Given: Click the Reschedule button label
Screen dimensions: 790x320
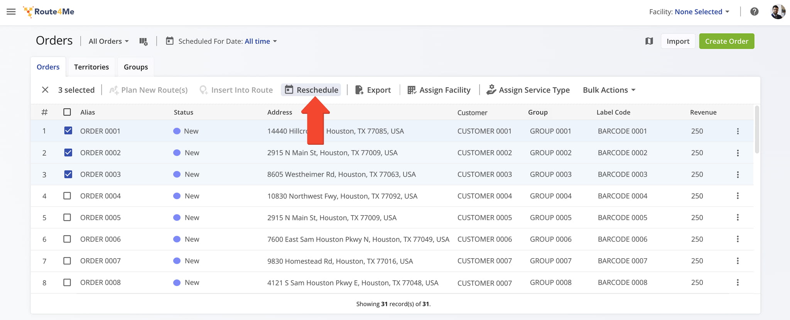Looking at the screenshot, I should [317, 90].
